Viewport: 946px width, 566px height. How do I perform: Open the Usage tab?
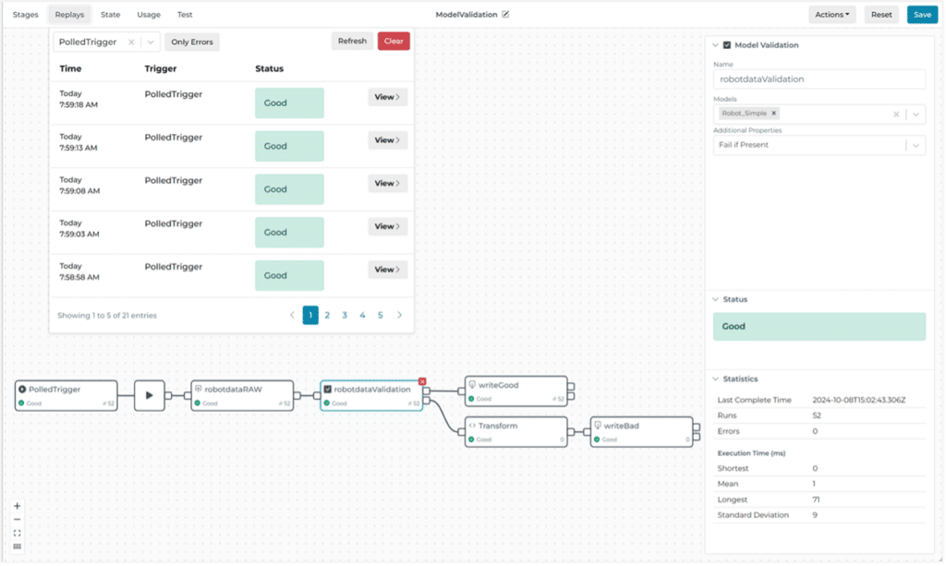148,15
